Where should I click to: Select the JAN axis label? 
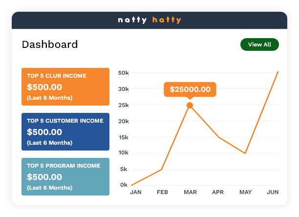click(135, 193)
